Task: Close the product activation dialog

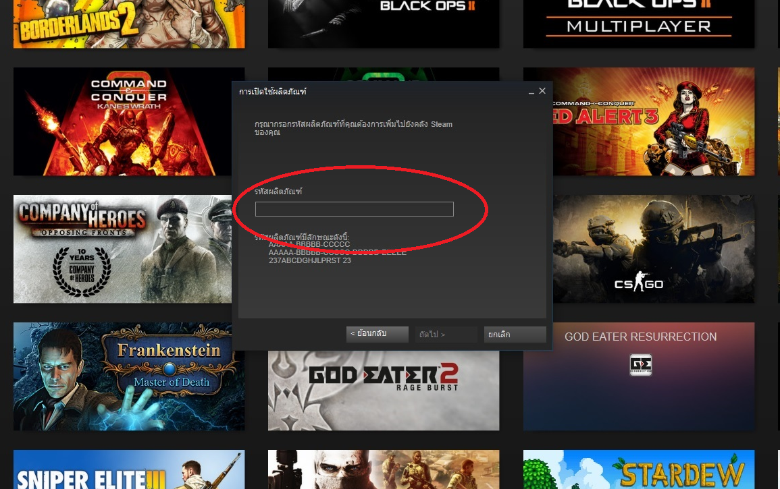Action: point(542,91)
